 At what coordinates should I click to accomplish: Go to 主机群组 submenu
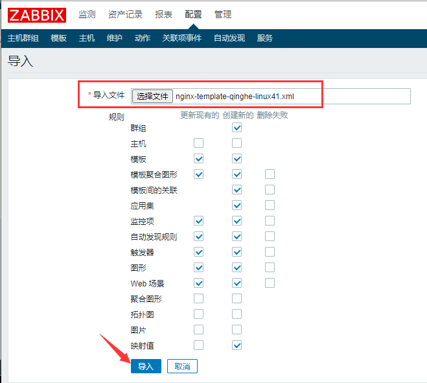(23, 38)
